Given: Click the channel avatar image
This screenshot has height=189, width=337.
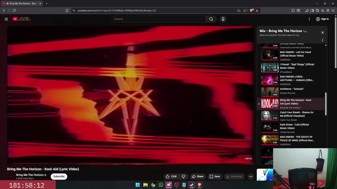Looking at the screenshot, I should click(11, 176).
